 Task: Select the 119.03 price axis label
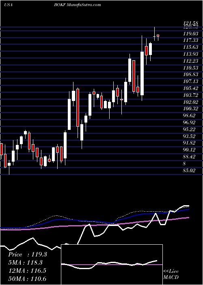(x=190, y=34)
